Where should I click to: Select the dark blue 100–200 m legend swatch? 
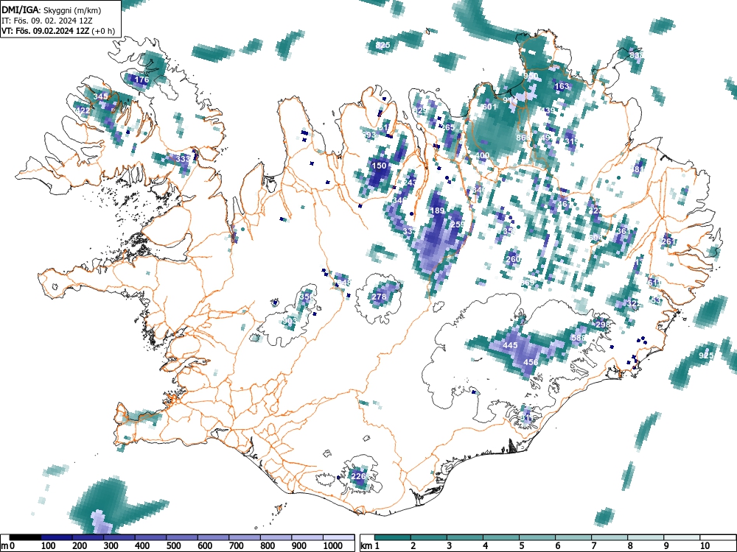pyautogui.click(x=57, y=537)
